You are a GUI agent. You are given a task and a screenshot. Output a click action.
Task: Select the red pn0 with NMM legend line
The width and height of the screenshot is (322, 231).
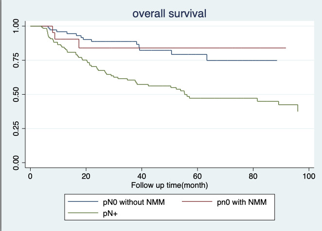tap(197, 202)
